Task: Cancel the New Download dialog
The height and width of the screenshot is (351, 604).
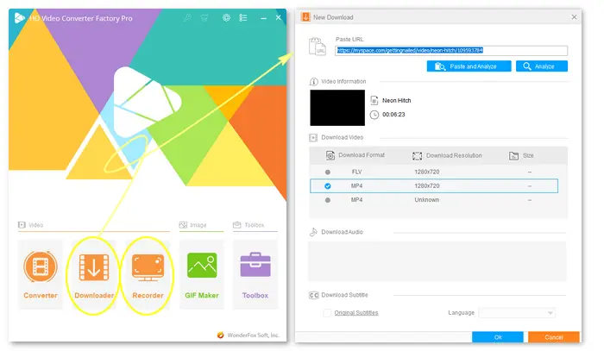Action: pyautogui.click(x=553, y=337)
